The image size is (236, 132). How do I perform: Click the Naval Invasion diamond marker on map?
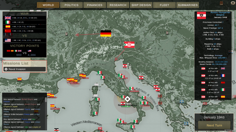(x=127, y=99)
